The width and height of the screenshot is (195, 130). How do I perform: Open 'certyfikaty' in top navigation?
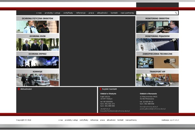[68, 13]
